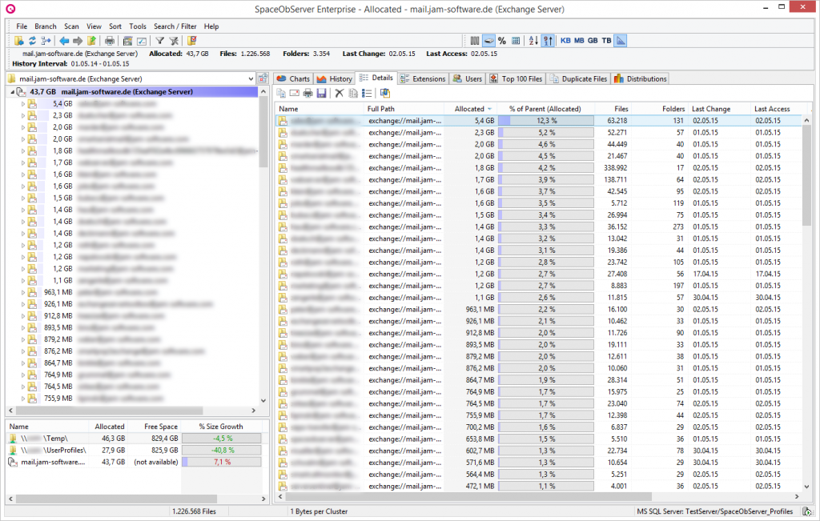Click the clipboard icon with red checkmark
820x521 pixels.
point(192,41)
